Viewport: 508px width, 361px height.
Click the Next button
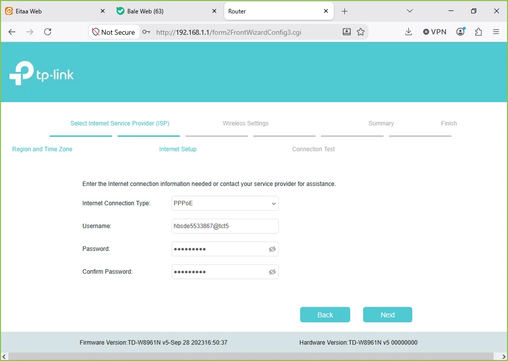pos(387,315)
